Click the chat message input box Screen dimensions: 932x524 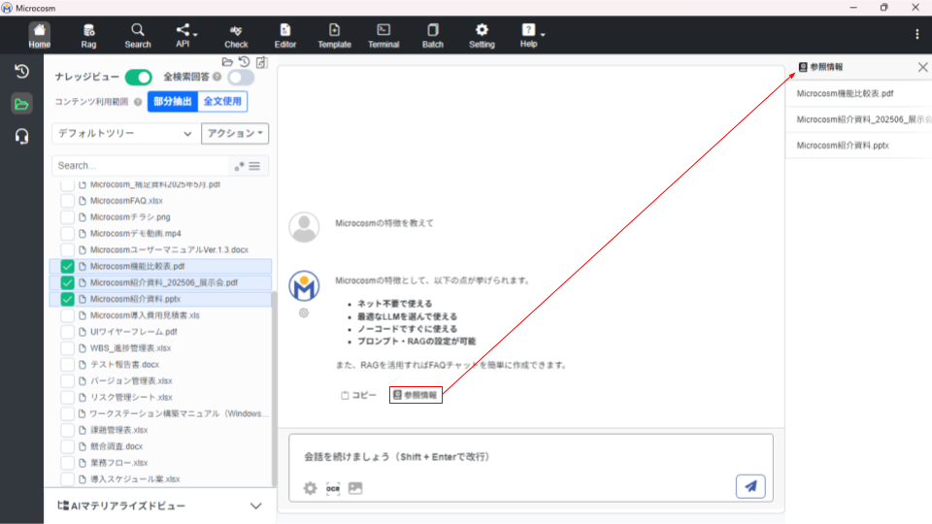[x=531, y=457]
